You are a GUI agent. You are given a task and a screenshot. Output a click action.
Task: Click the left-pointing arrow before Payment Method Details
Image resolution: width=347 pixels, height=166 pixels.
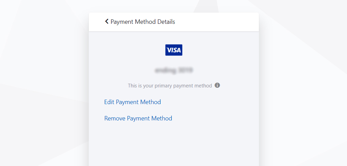point(107,21)
